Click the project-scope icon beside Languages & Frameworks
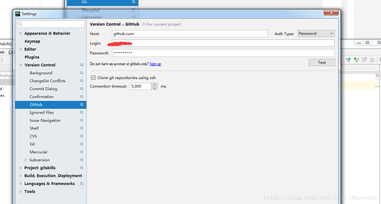The height and width of the screenshot is (204, 381). pyautogui.click(x=82, y=183)
